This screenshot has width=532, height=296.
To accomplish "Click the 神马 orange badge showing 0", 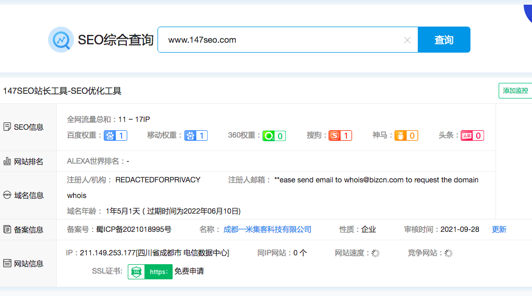I will tap(406, 135).
